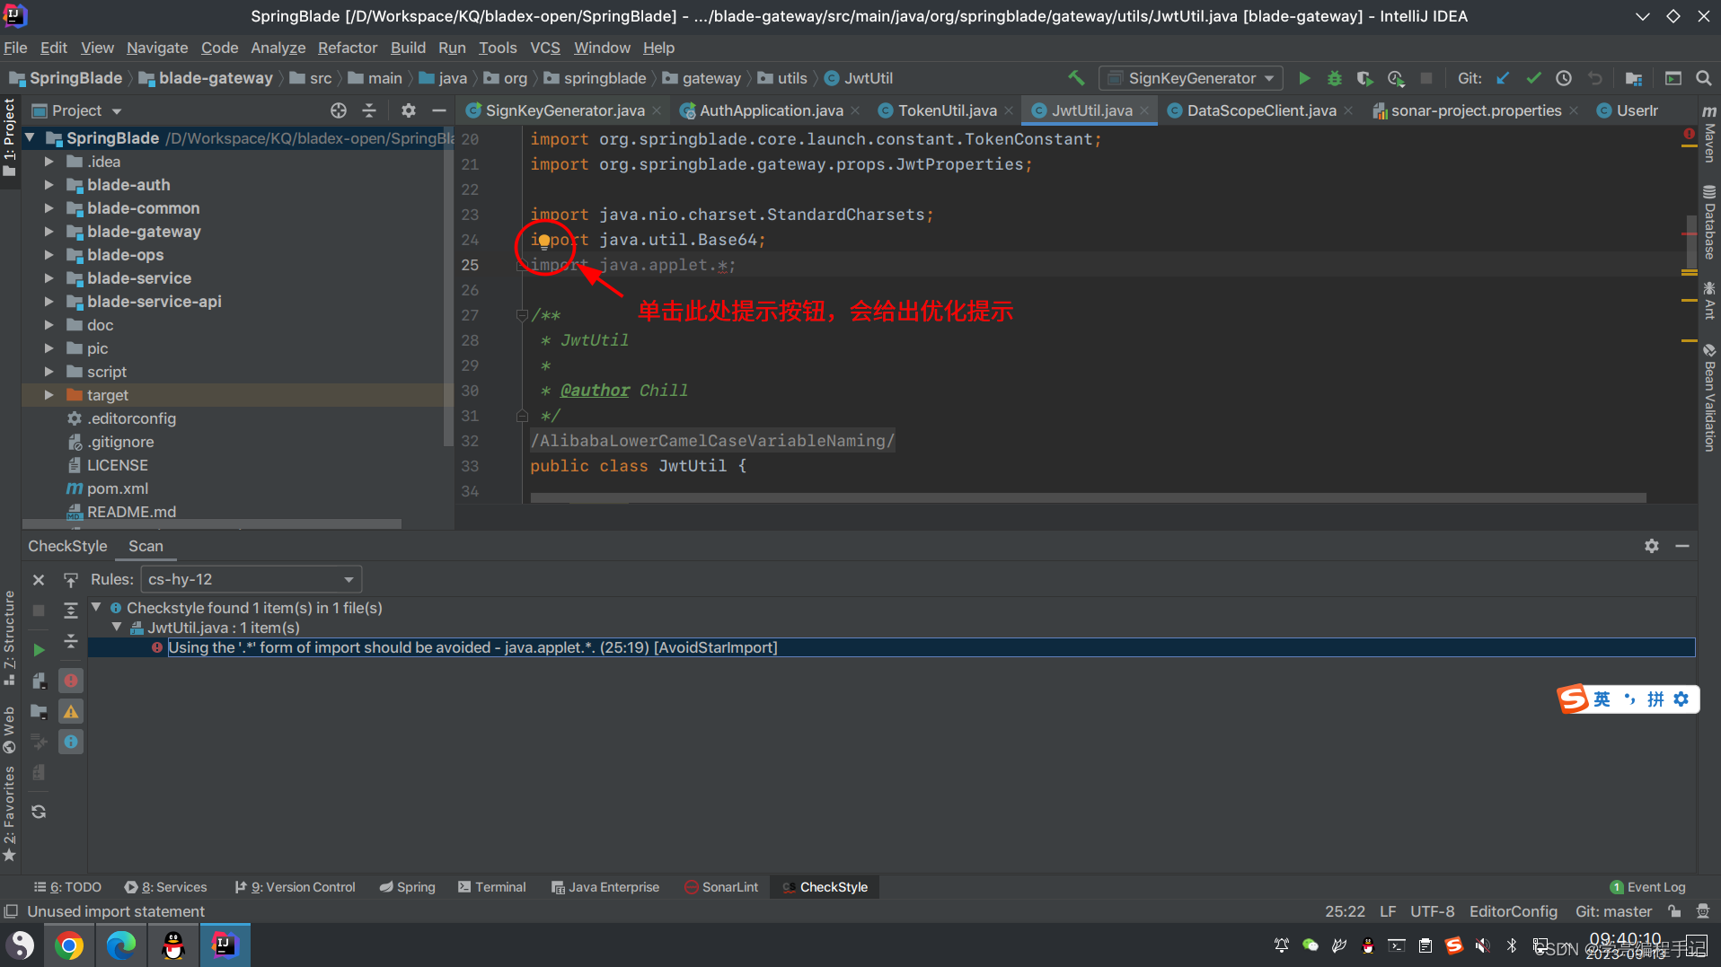Image resolution: width=1721 pixels, height=967 pixels.
Task: Open QQ penguin from the taskbar
Action: point(173,945)
